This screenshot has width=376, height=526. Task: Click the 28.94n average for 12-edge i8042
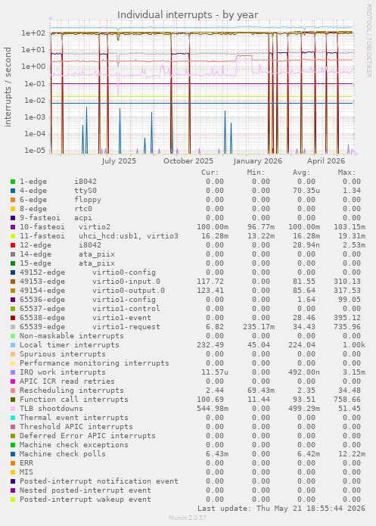[306, 245]
